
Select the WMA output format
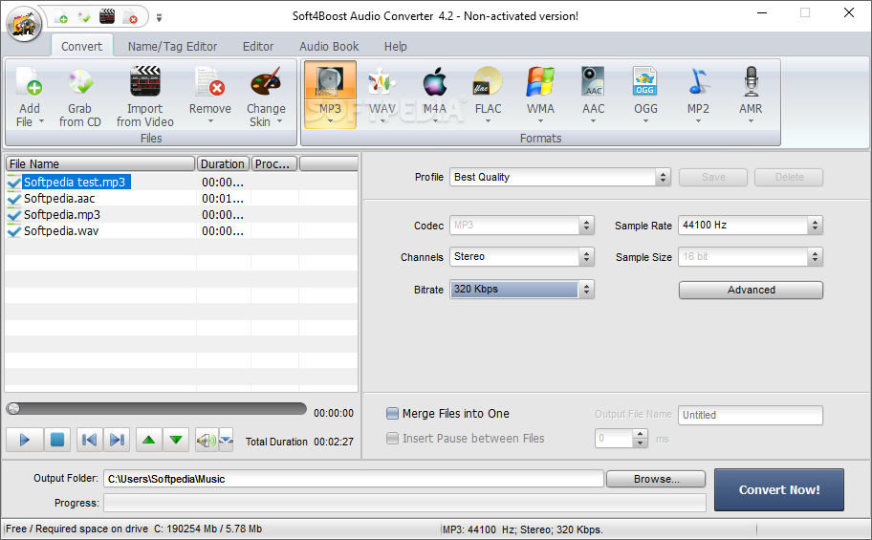540,94
